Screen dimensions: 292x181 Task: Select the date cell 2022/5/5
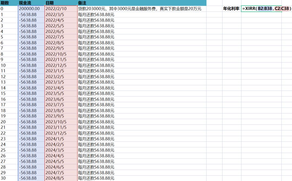(x=61, y=26)
